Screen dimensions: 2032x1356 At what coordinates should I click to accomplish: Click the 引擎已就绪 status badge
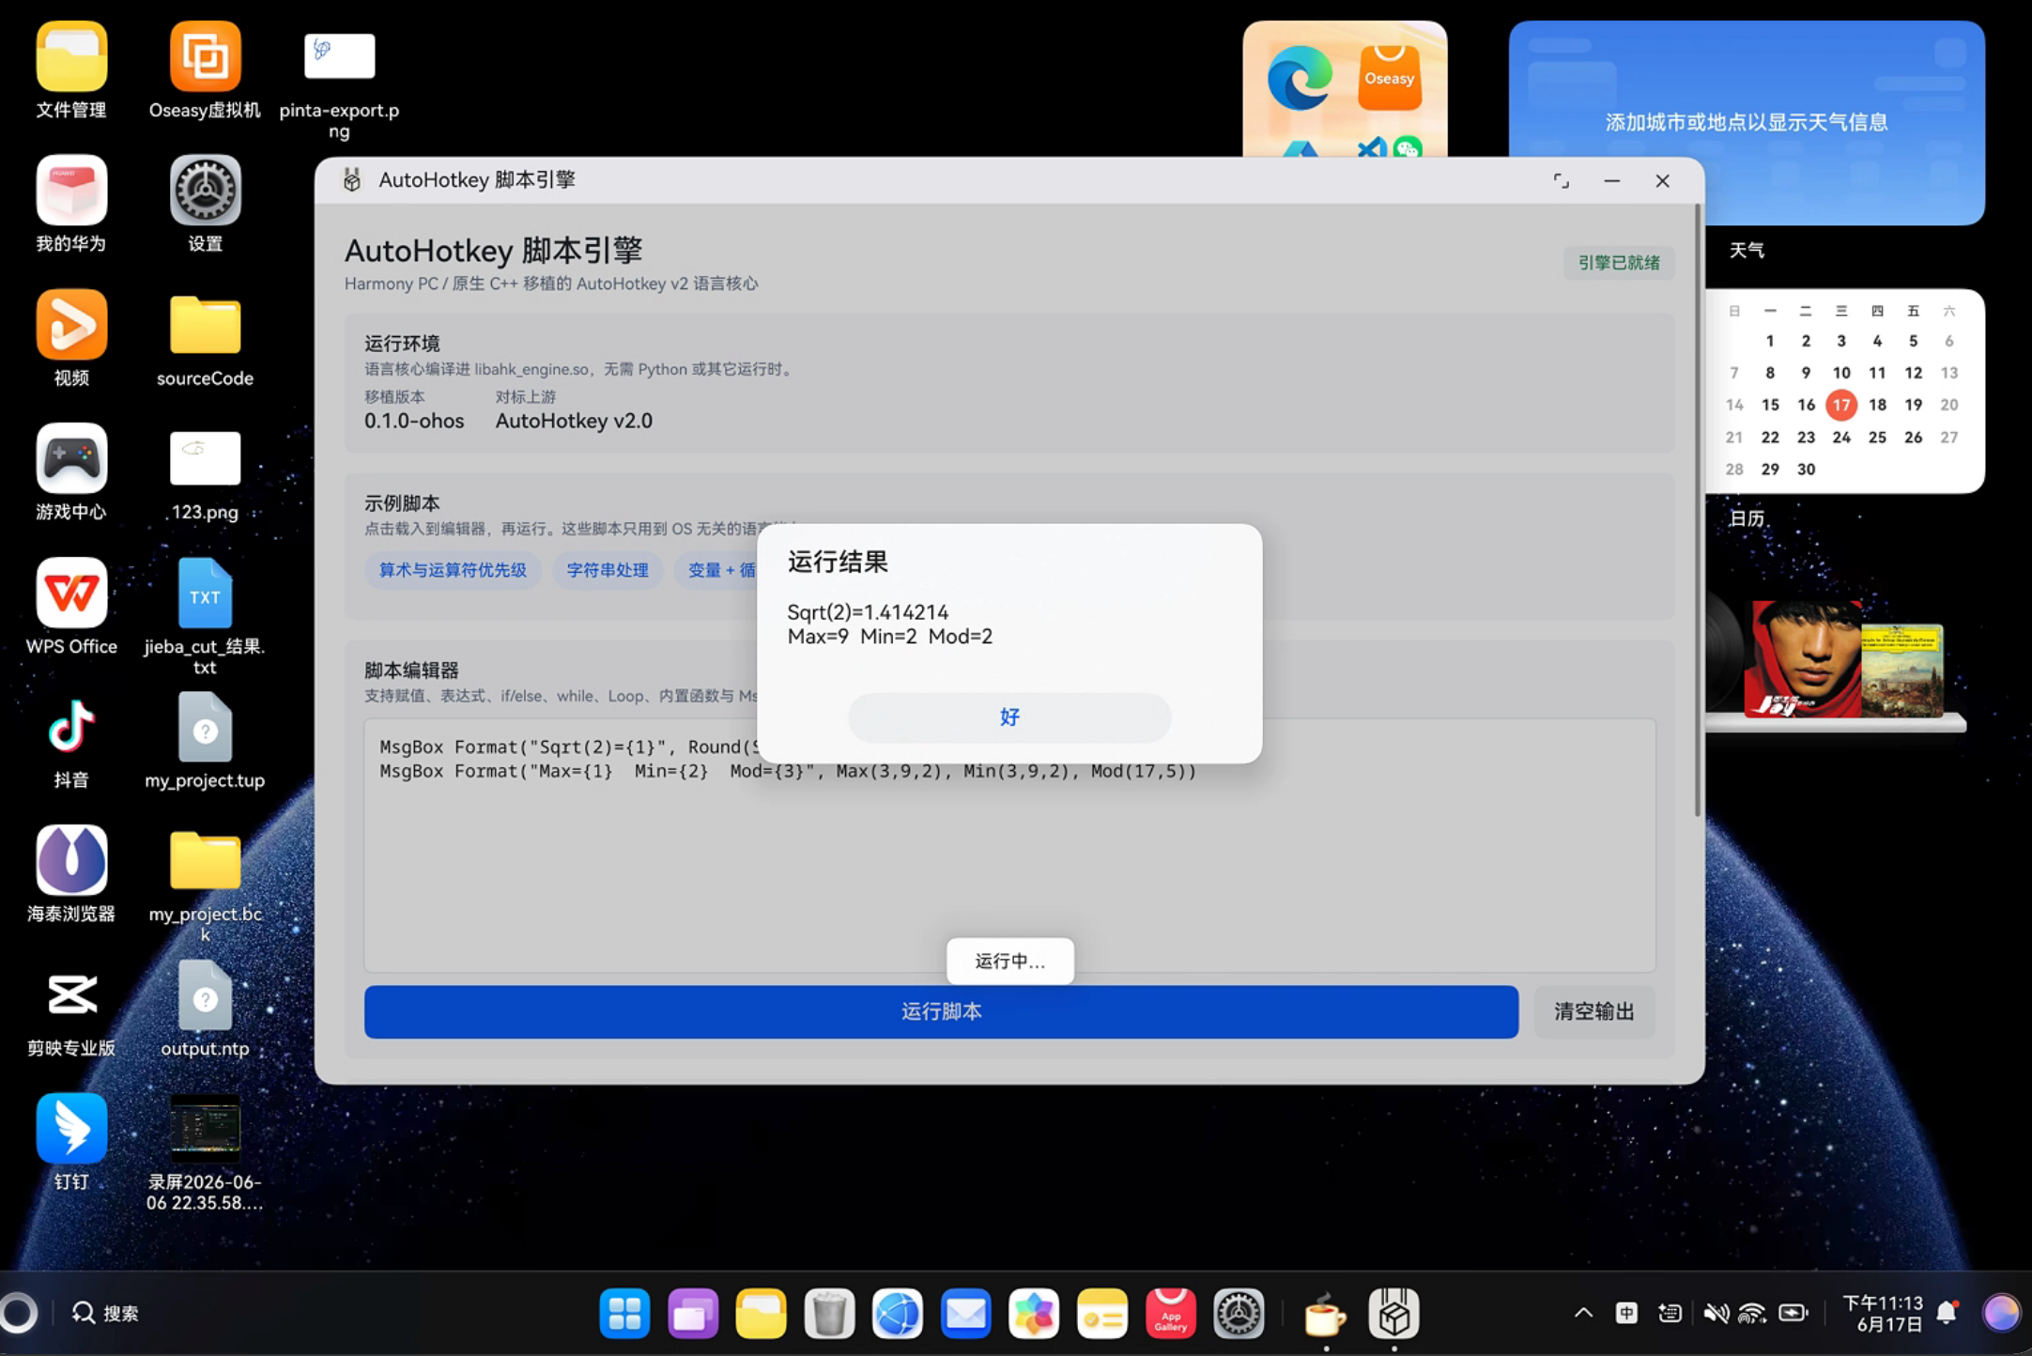point(1618,263)
